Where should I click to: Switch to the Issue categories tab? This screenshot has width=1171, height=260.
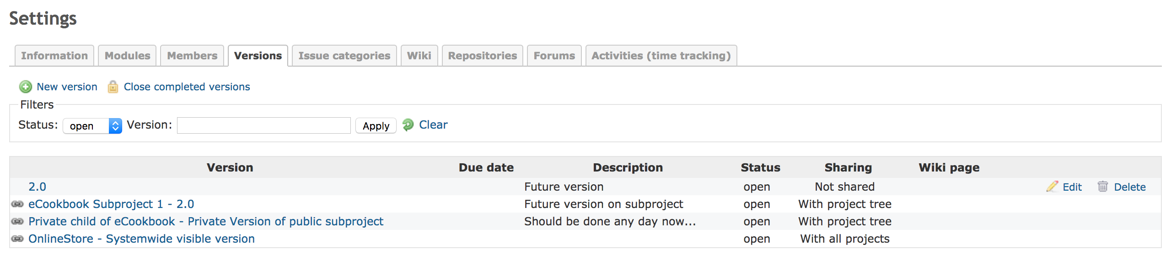pos(344,56)
